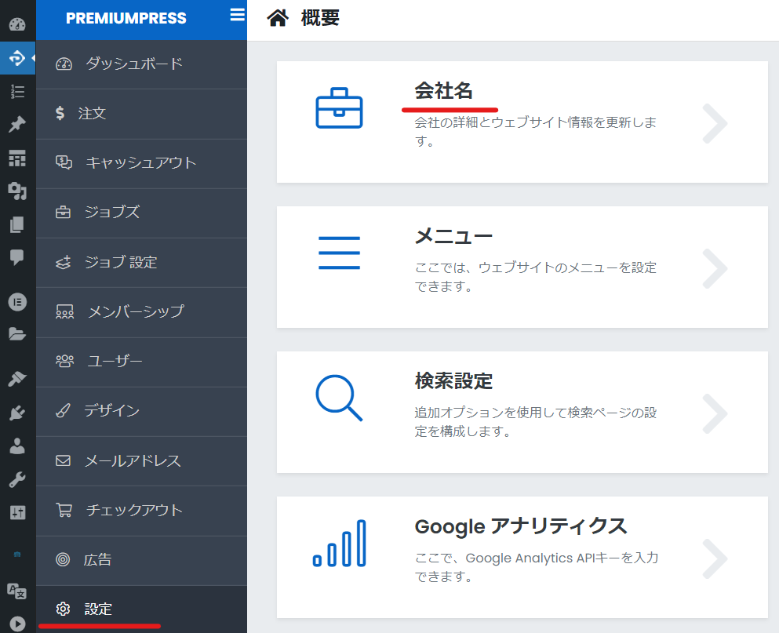Click the Elementor icon in admin sidebar
The width and height of the screenshot is (779, 633).
17,301
